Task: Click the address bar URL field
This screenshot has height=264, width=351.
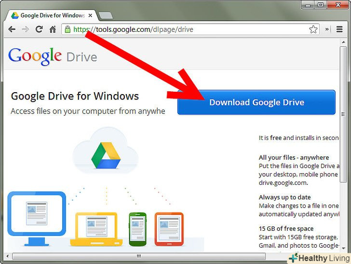Action: coord(190,29)
